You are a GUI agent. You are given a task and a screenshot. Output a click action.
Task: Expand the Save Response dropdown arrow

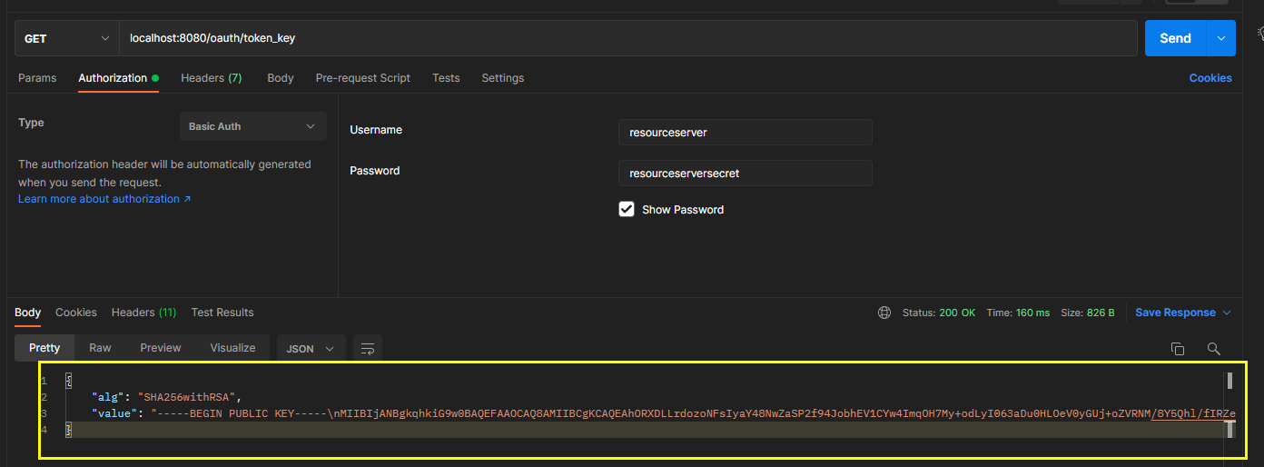(1227, 313)
